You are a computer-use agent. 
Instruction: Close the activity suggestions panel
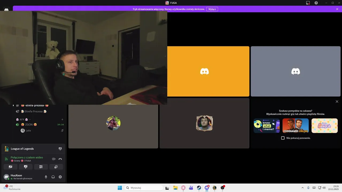pyautogui.click(x=337, y=102)
